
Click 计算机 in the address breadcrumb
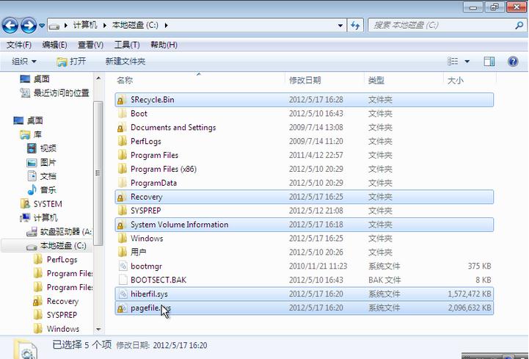click(85, 26)
